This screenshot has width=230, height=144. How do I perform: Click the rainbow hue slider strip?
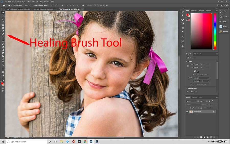coord(215,31)
